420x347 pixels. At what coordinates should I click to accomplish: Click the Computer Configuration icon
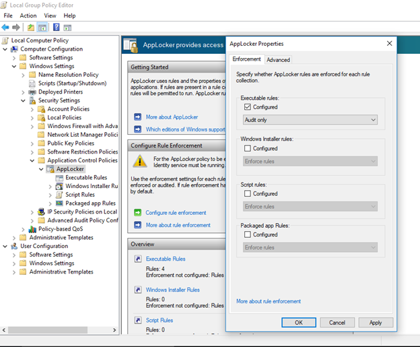[x=14, y=49]
